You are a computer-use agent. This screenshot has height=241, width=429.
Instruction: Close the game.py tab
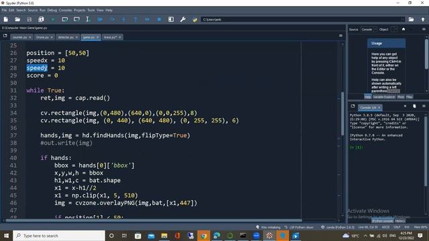click(98, 37)
